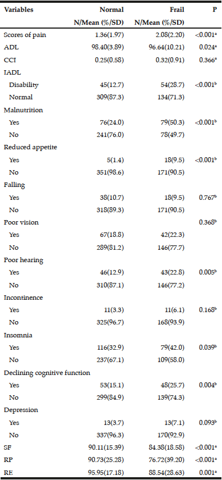Viewport: 222px width, 480px height.
Task: Click the SF Normal value 90.11(15.39)
Action: pos(106,448)
